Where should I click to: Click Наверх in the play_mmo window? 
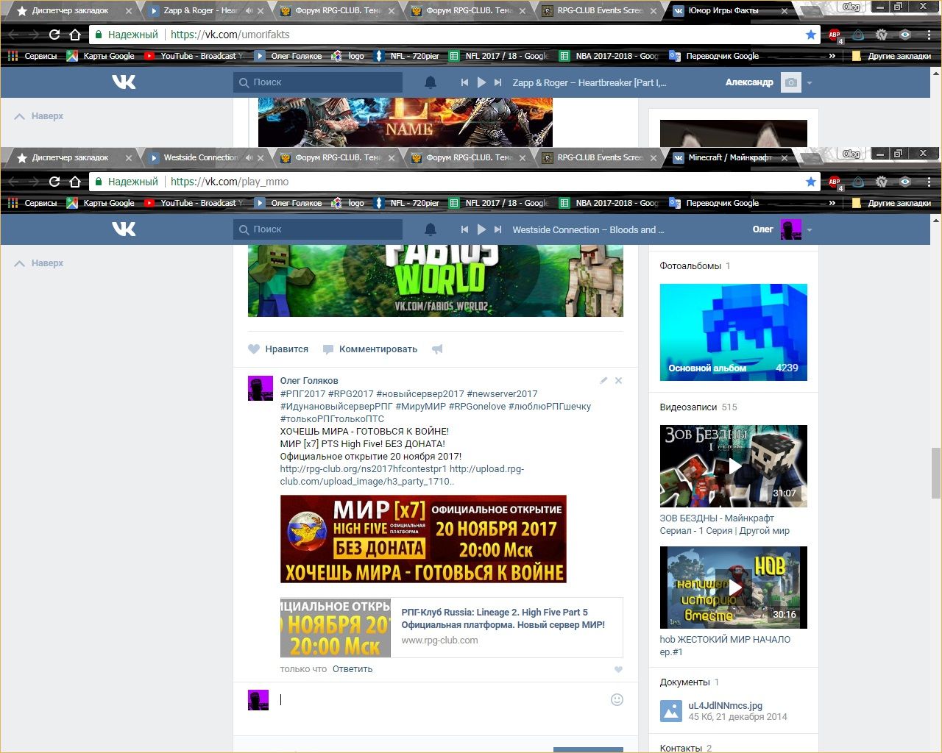[39, 263]
